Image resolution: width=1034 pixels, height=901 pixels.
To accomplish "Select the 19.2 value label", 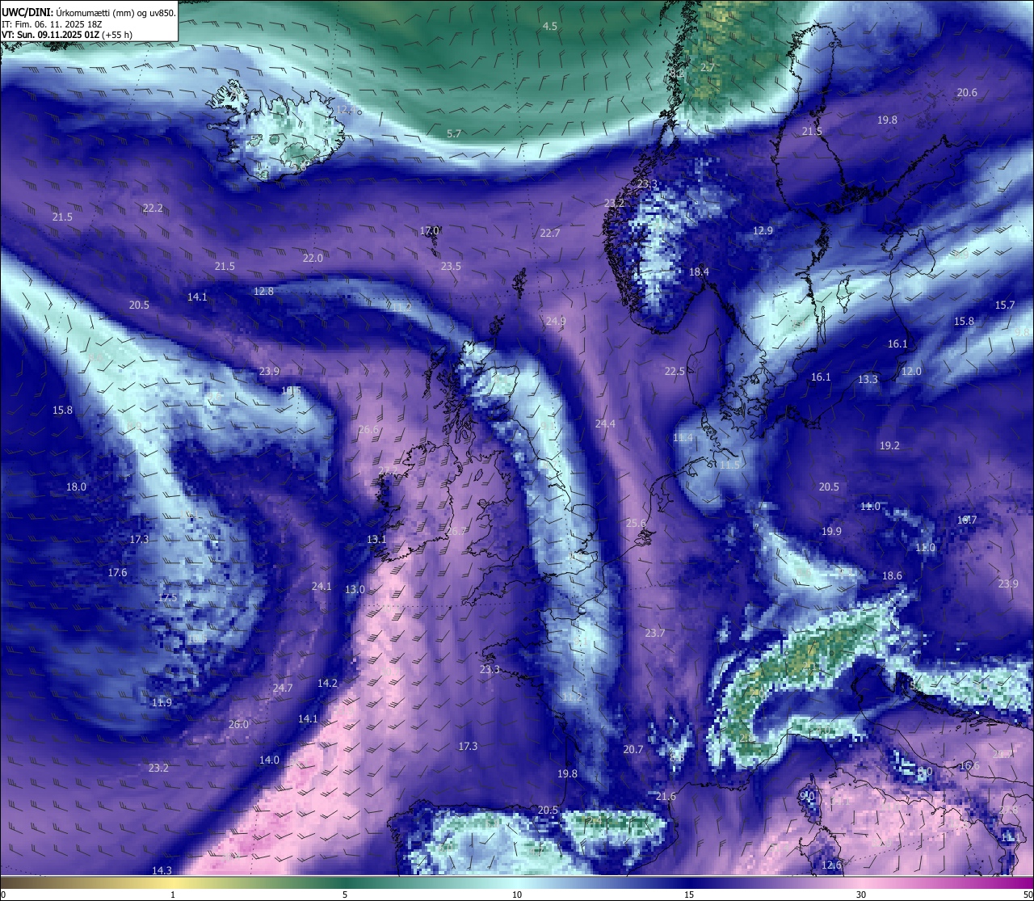I will click(x=889, y=446).
